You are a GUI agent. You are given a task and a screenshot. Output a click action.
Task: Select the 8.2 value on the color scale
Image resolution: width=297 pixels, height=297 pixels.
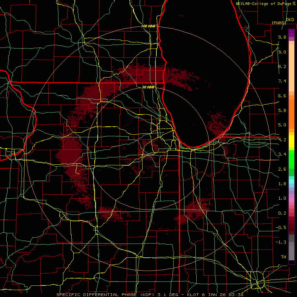[282, 66]
